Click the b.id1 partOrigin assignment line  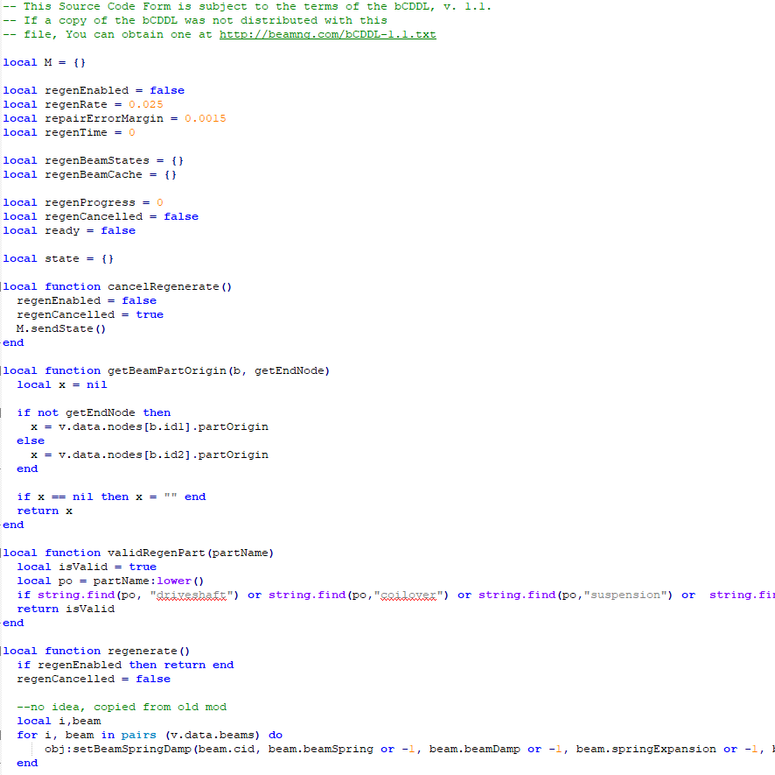tap(150, 427)
